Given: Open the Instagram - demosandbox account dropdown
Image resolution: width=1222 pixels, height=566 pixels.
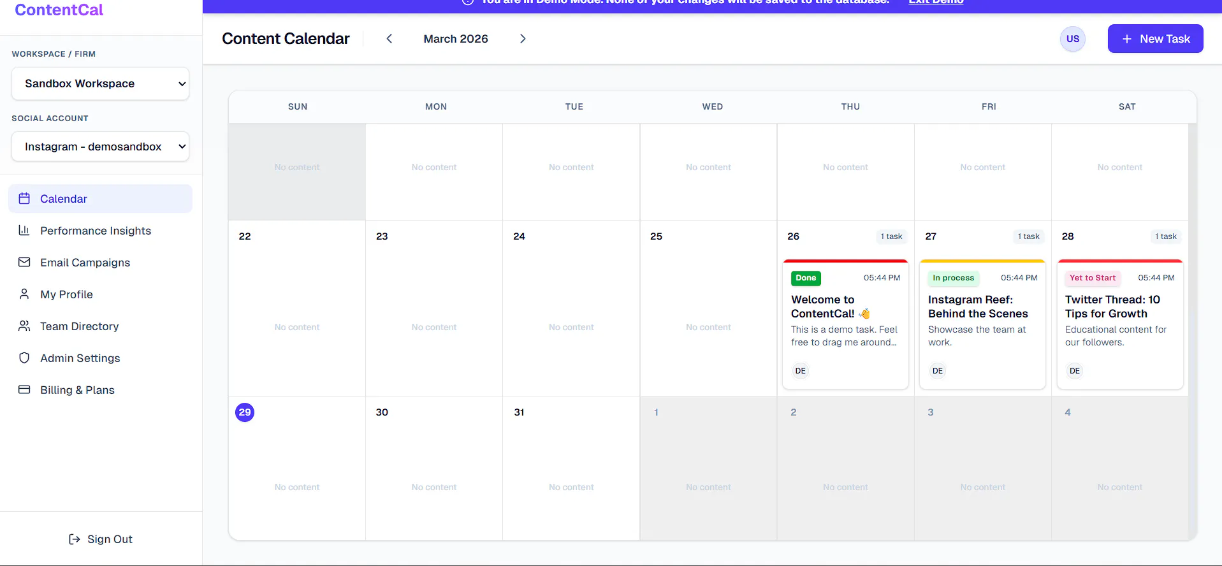Looking at the screenshot, I should pos(100,147).
